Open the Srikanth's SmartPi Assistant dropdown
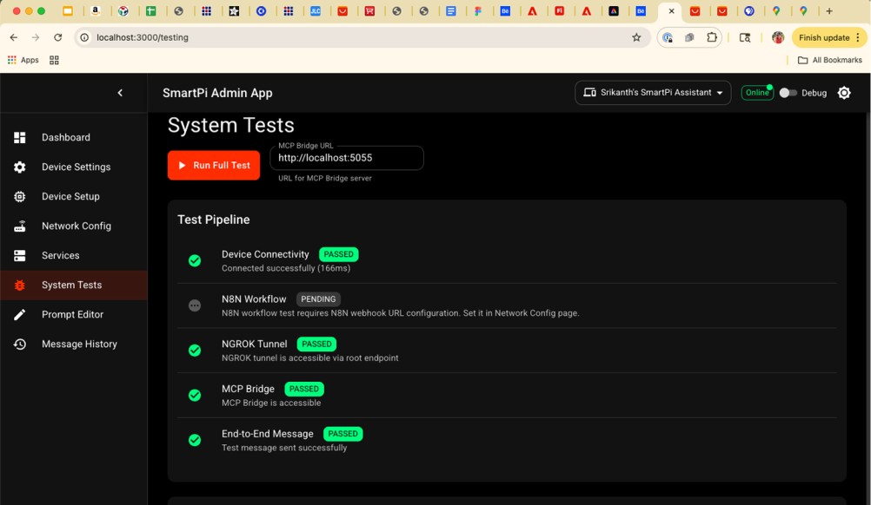 pyautogui.click(x=652, y=93)
